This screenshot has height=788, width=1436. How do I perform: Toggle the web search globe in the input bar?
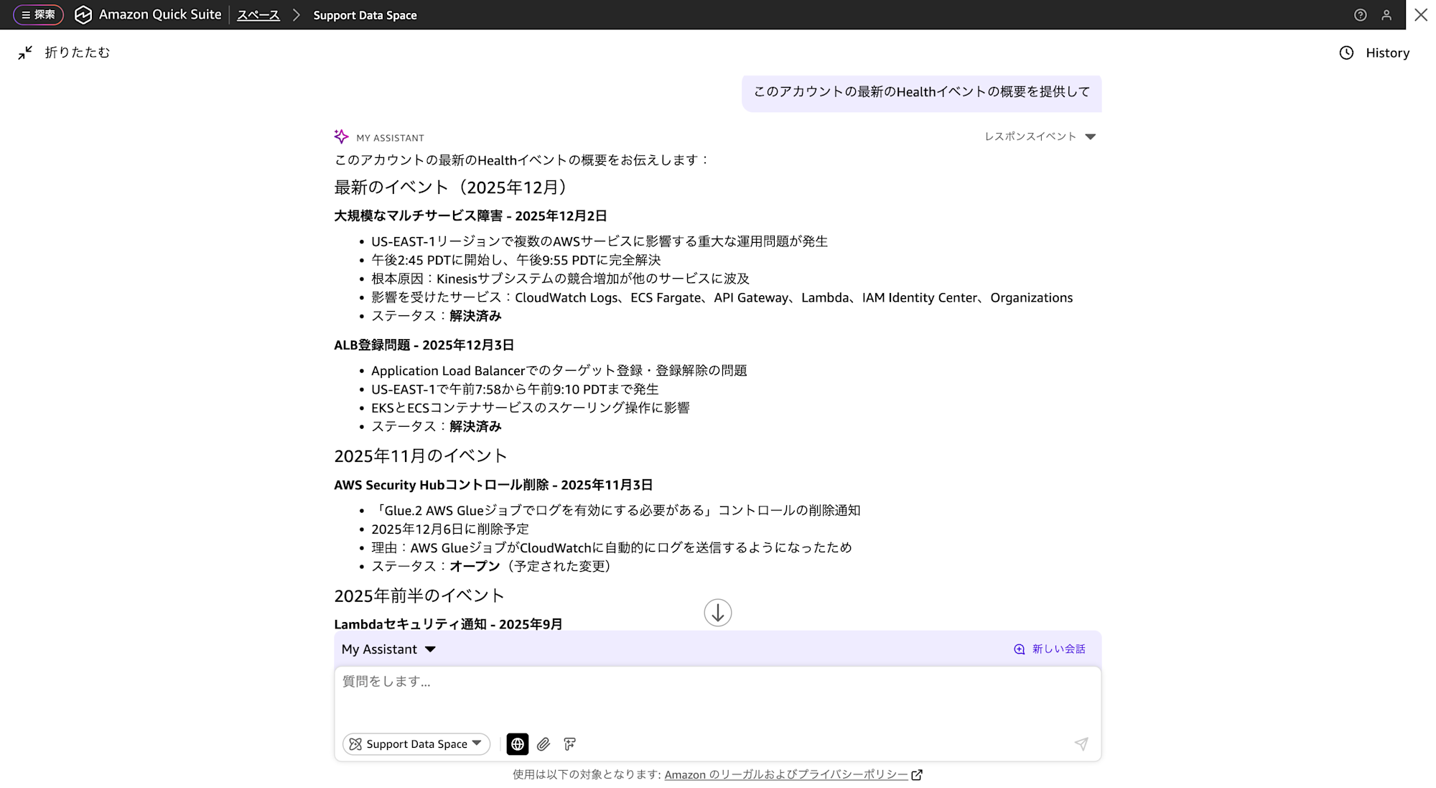tap(518, 744)
